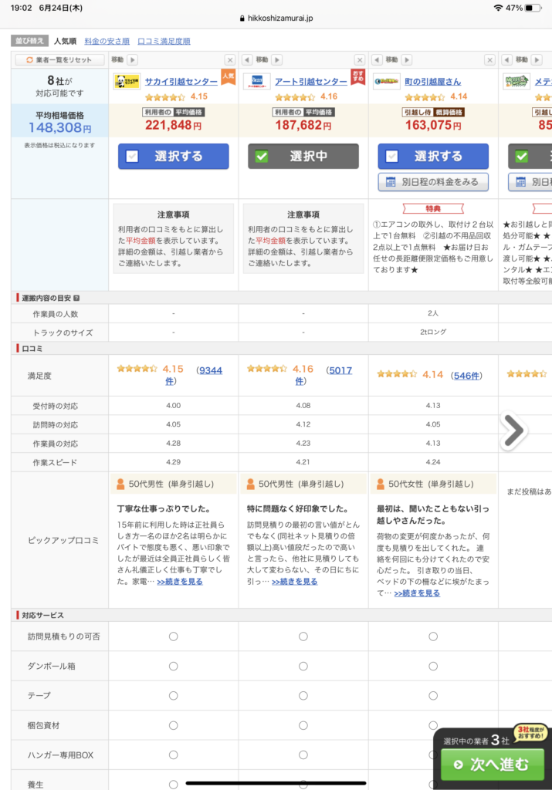Viewport: 552px width, 790px height.
Task: Open 別日程の料金をみる for 町の引越屋さん
Action: tap(434, 182)
